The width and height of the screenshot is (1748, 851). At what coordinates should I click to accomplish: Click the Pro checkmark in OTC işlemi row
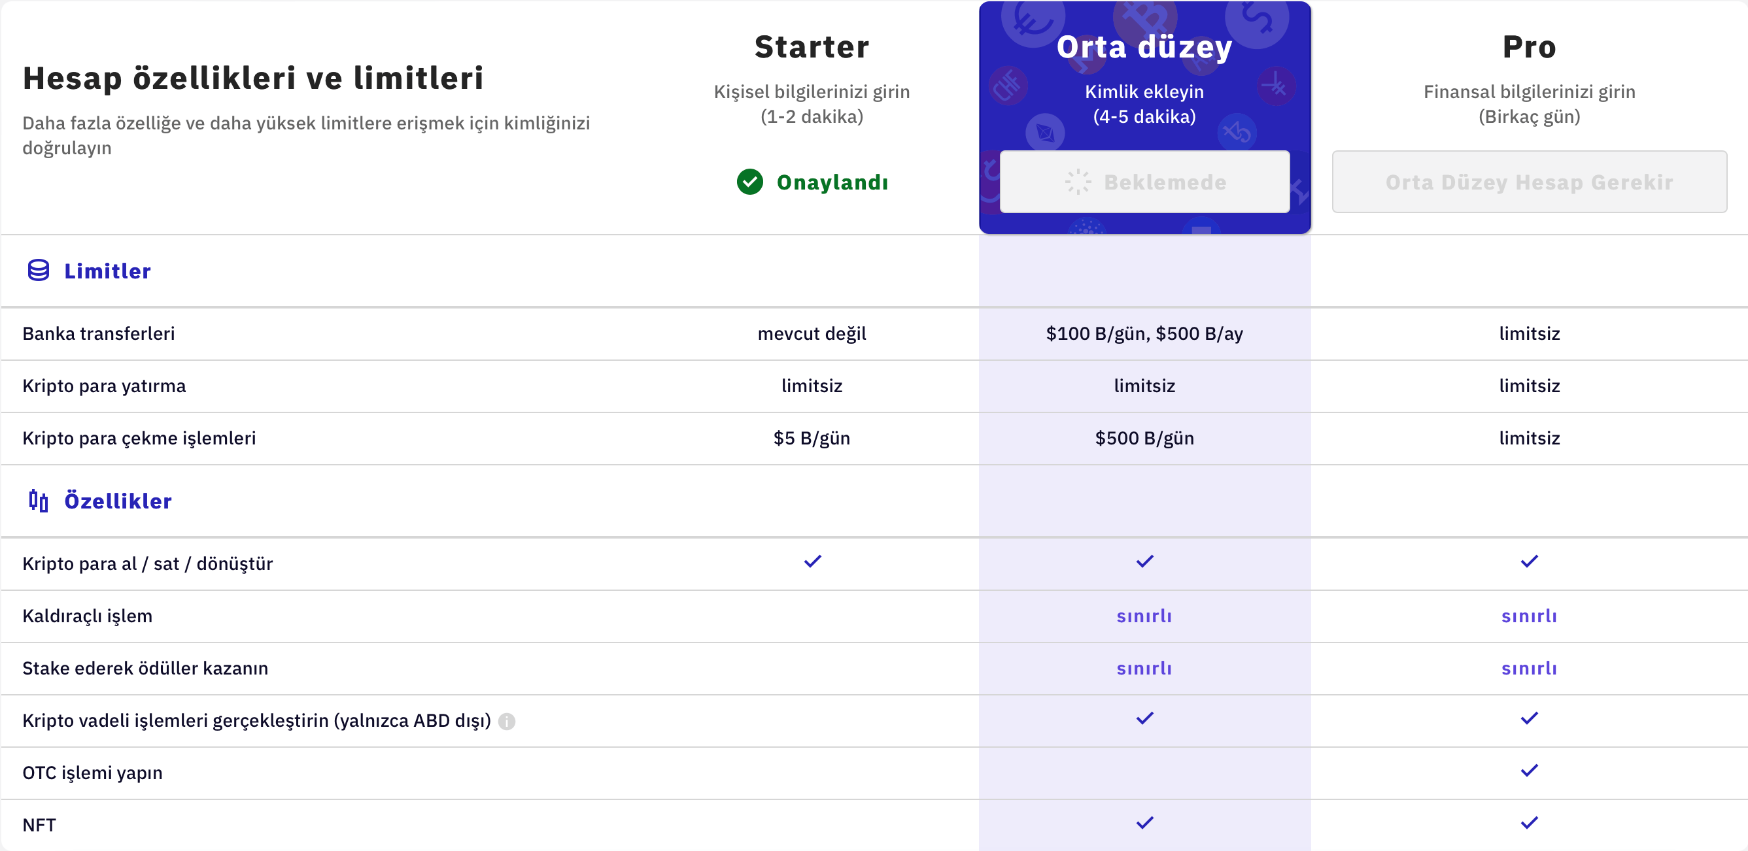tap(1529, 771)
